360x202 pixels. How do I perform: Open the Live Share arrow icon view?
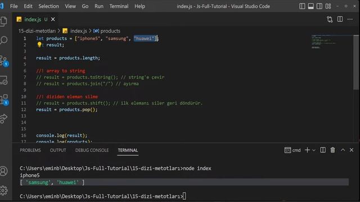click(x=4, y=118)
